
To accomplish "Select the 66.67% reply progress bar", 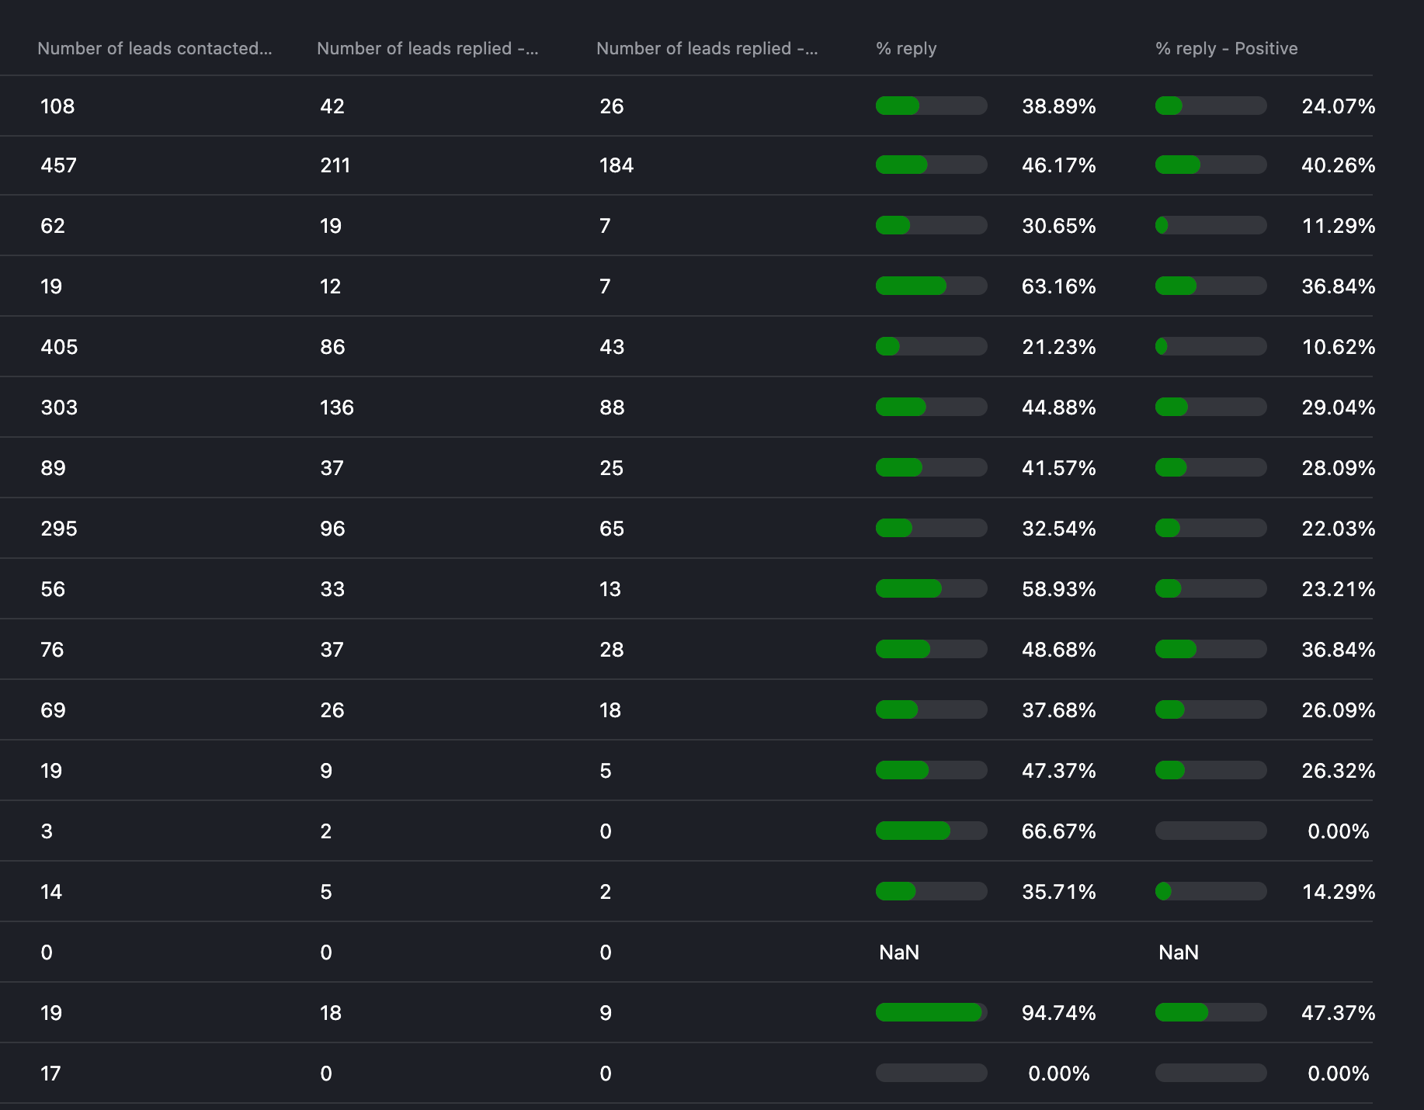I will click(x=931, y=831).
